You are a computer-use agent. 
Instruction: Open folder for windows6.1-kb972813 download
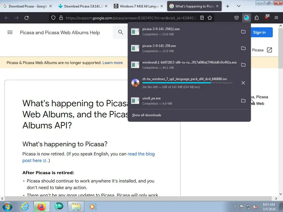pos(243,65)
